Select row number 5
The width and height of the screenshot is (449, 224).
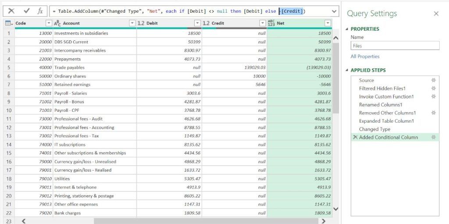click(x=9, y=68)
